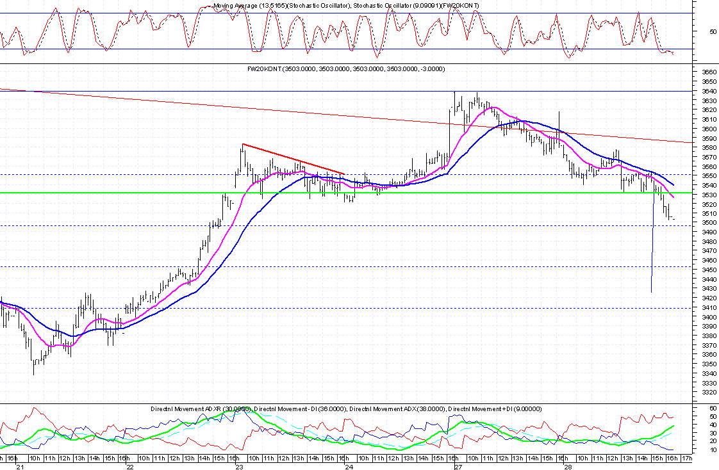
Task: Select the 3530 price axis label
Action: click(709, 195)
